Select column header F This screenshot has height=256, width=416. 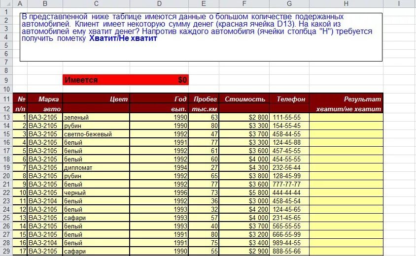pos(244,3)
